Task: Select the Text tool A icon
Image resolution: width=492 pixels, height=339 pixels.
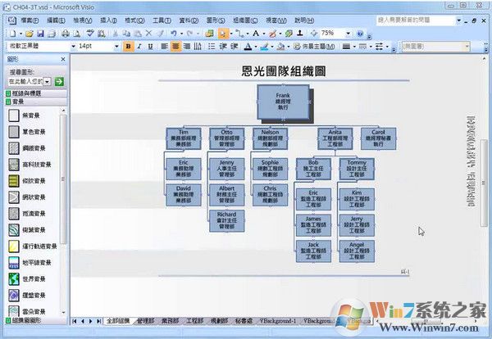Action: pyautogui.click(x=256, y=34)
